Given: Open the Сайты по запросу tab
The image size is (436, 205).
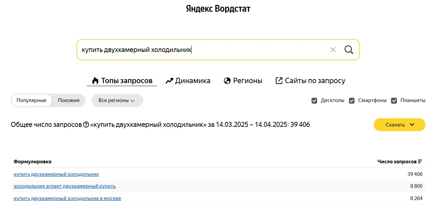Looking at the screenshot, I should 310,80.
